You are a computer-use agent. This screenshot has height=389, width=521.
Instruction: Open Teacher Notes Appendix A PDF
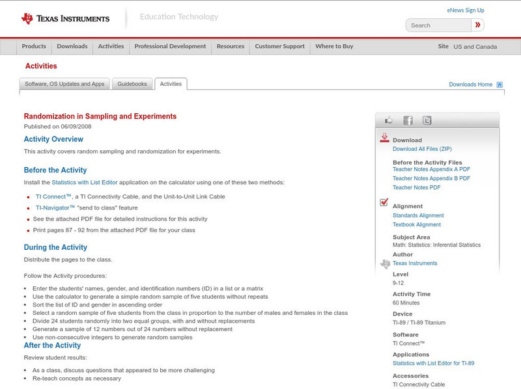coord(432,168)
